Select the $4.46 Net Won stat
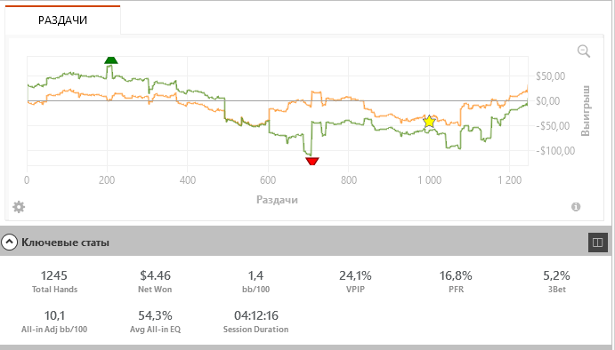 tap(155, 282)
